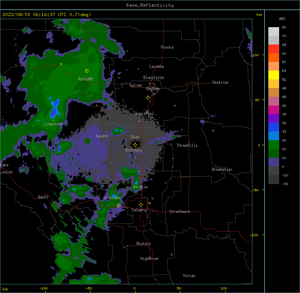Screen dimensions: 300x293
Task: Click the Olds town label
Action: pos(135,137)
